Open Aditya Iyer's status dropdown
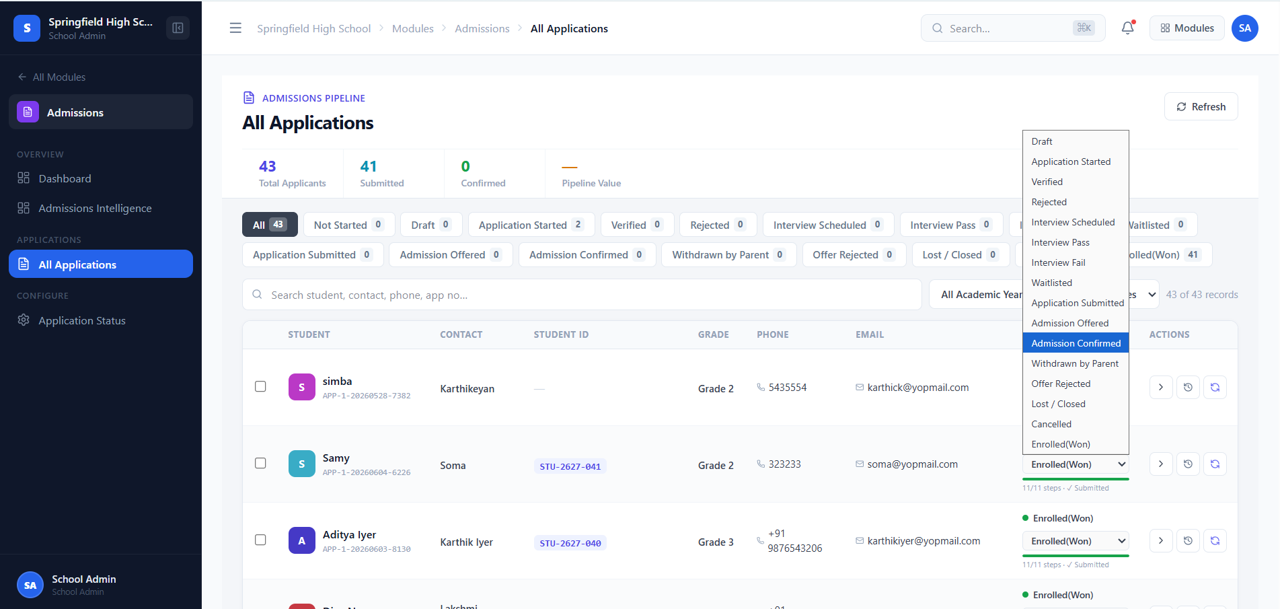The width and height of the screenshot is (1280, 609). coord(1076,541)
